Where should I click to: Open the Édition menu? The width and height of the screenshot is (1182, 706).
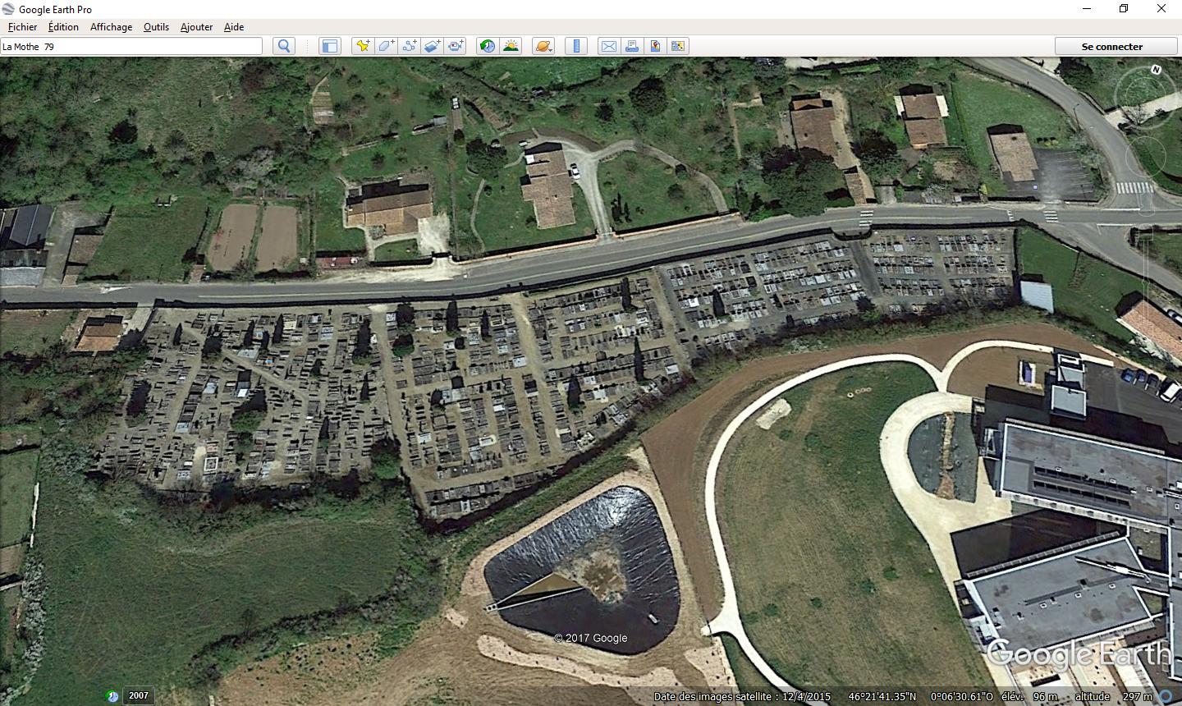[63, 26]
